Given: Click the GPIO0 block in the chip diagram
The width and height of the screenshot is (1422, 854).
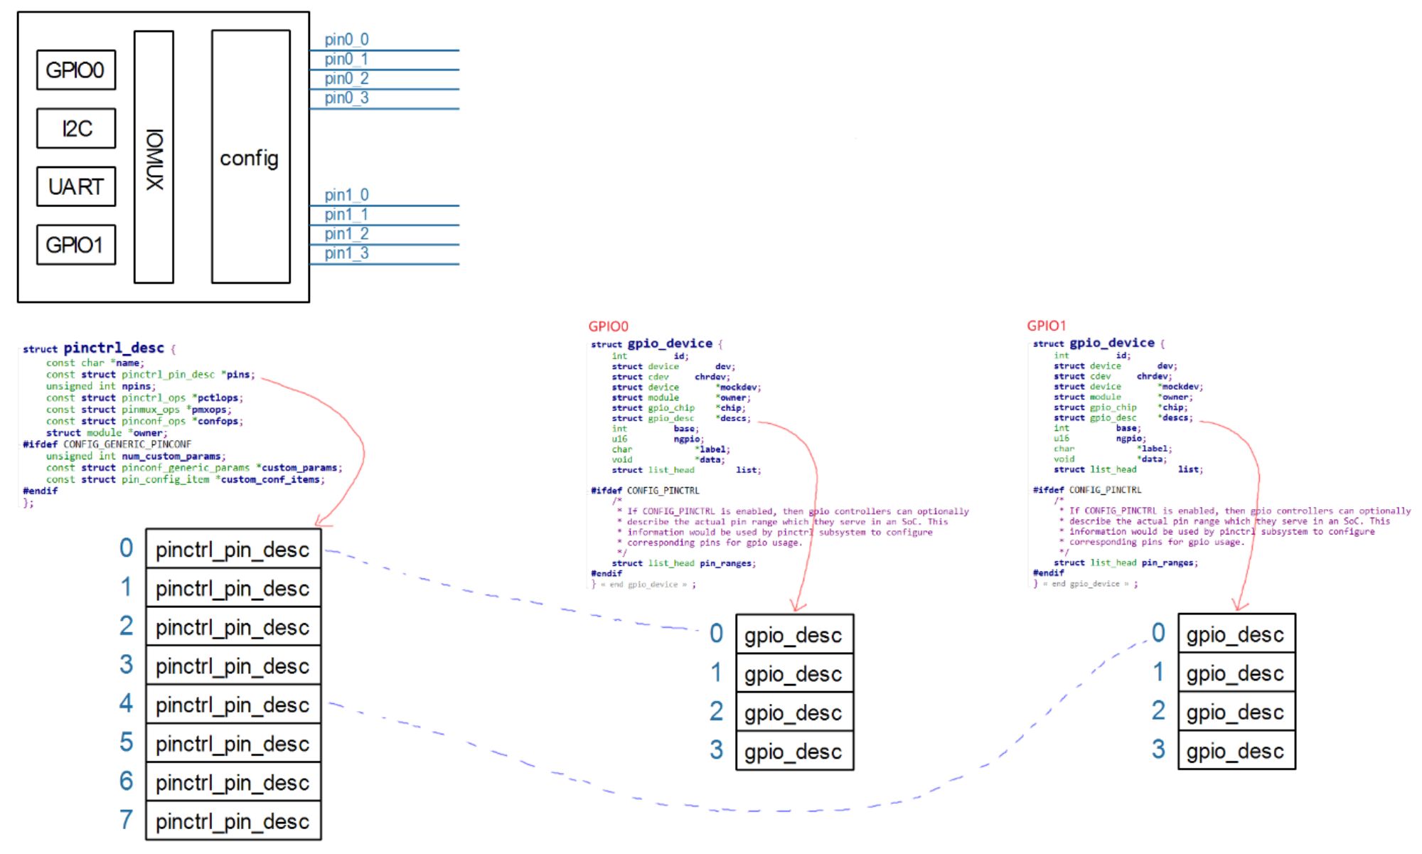Looking at the screenshot, I should pos(76,70).
